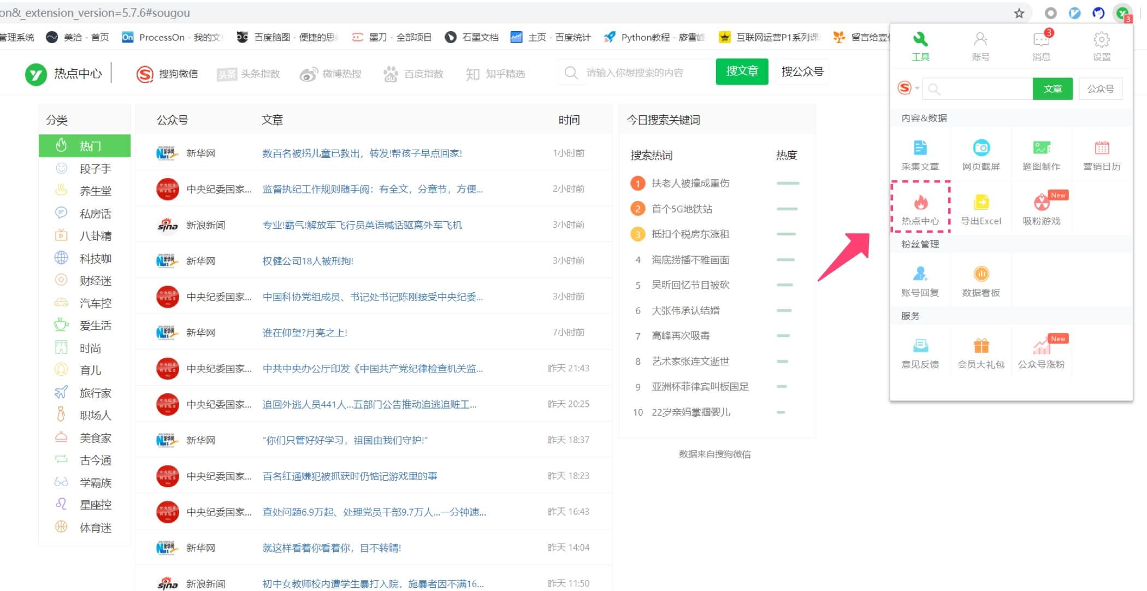Select the 热门 category
This screenshot has height=591, width=1147.
pyautogui.click(x=85, y=146)
